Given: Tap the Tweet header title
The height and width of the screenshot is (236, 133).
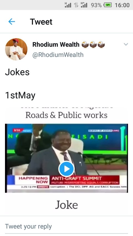Looking at the screenshot, I should tap(41, 22).
